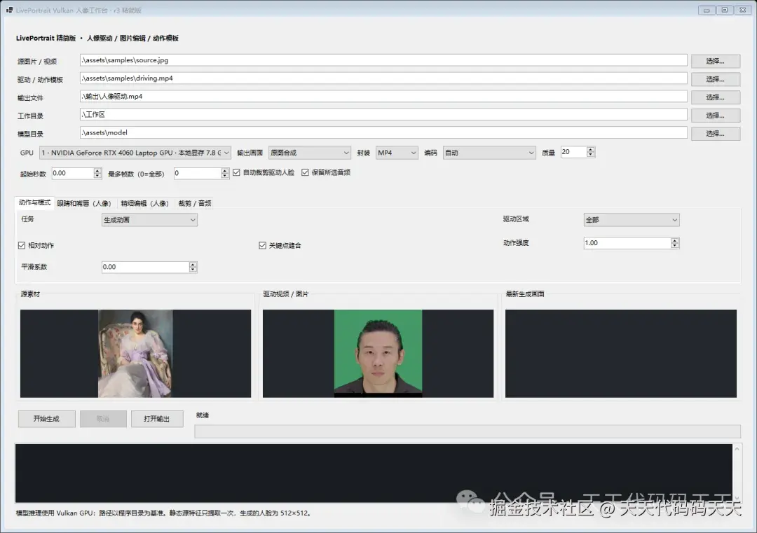
Task: Click the log output area scrollbar
Action: pyautogui.click(x=737, y=473)
